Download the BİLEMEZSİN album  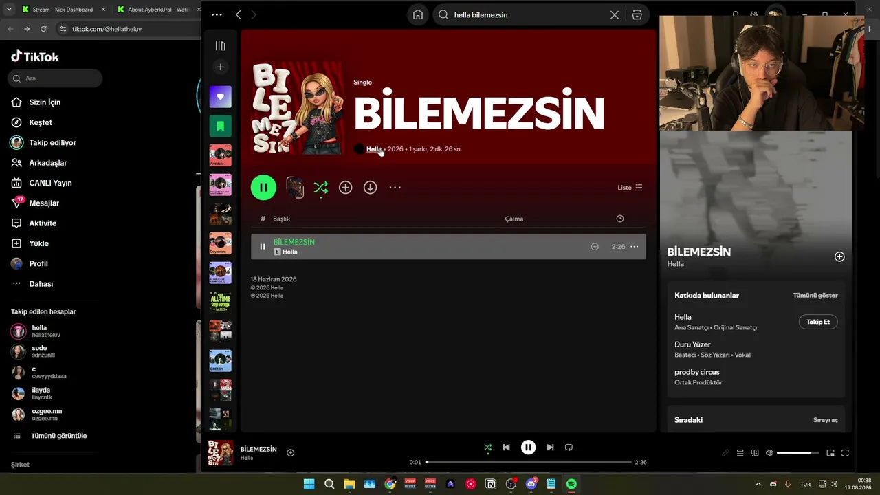point(370,188)
